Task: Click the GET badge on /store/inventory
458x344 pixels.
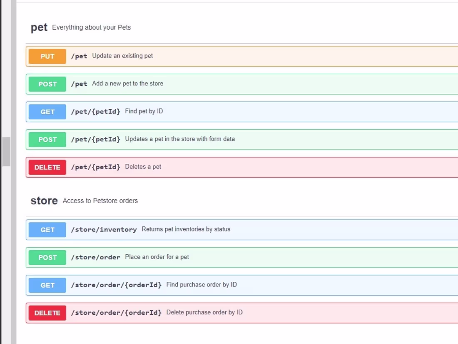Action: (x=47, y=230)
